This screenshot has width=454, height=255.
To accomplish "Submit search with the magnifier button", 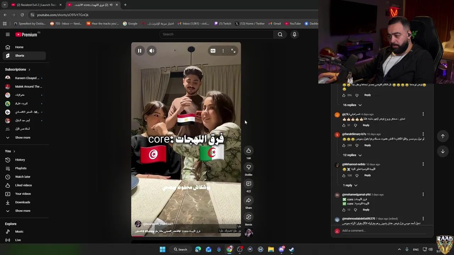I will [280, 34].
